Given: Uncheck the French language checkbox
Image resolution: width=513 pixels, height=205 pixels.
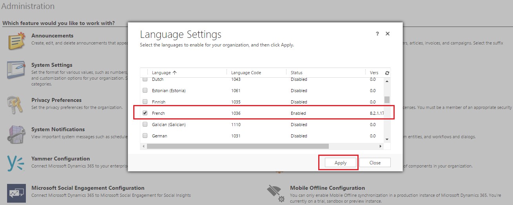Looking at the screenshot, I should coord(145,113).
